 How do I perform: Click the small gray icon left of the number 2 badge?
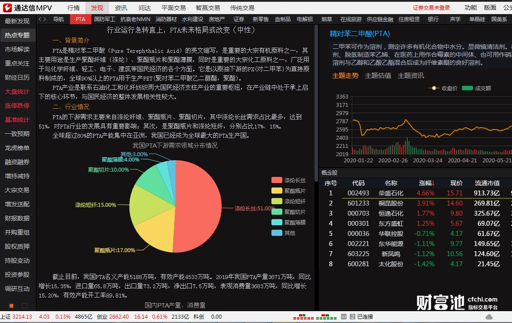pyautogui.click(x=344, y=317)
